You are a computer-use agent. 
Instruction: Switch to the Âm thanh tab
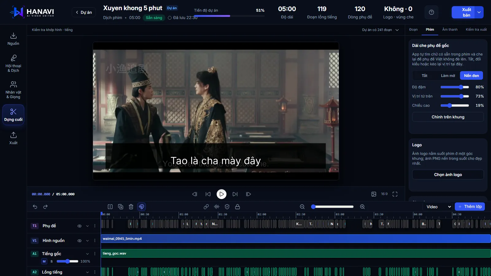pyautogui.click(x=450, y=29)
